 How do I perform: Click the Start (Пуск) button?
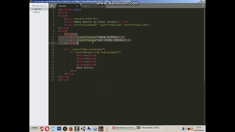pyautogui.click(x=33, y=128)
